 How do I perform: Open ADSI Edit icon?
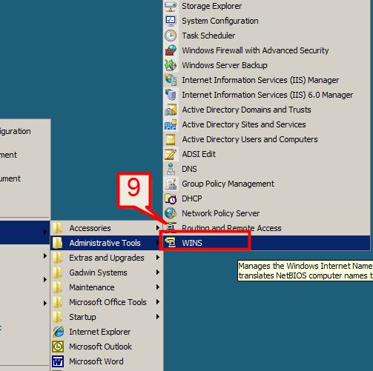coord(171,154)
